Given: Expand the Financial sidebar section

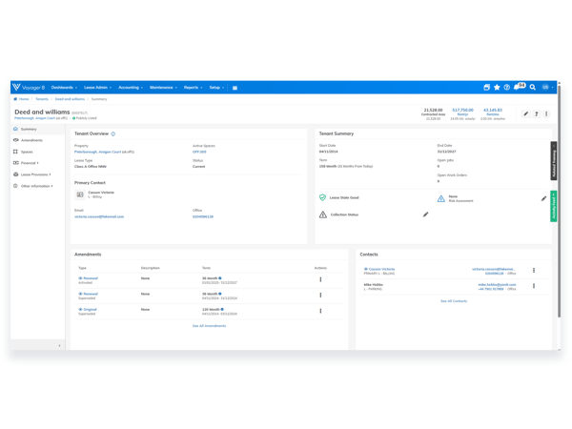Looking at the screenshot, I should (x=27, y=163).
